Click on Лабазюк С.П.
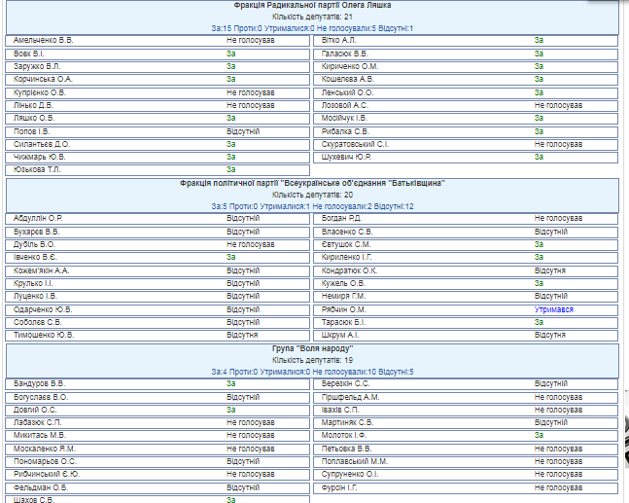 [x=37, y=422]
